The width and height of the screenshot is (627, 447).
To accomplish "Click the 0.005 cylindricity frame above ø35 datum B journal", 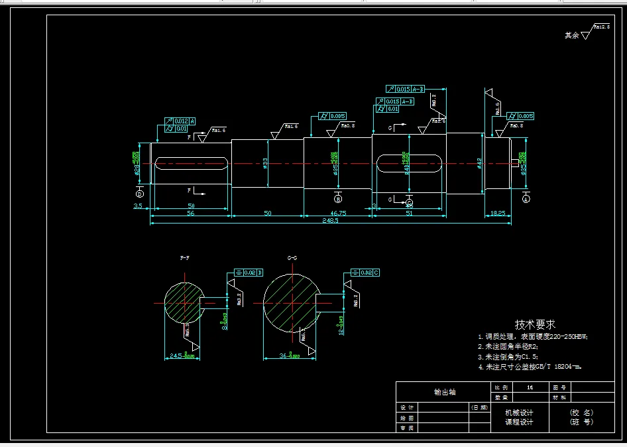I will pyautogui.click(x=333, y=116).
